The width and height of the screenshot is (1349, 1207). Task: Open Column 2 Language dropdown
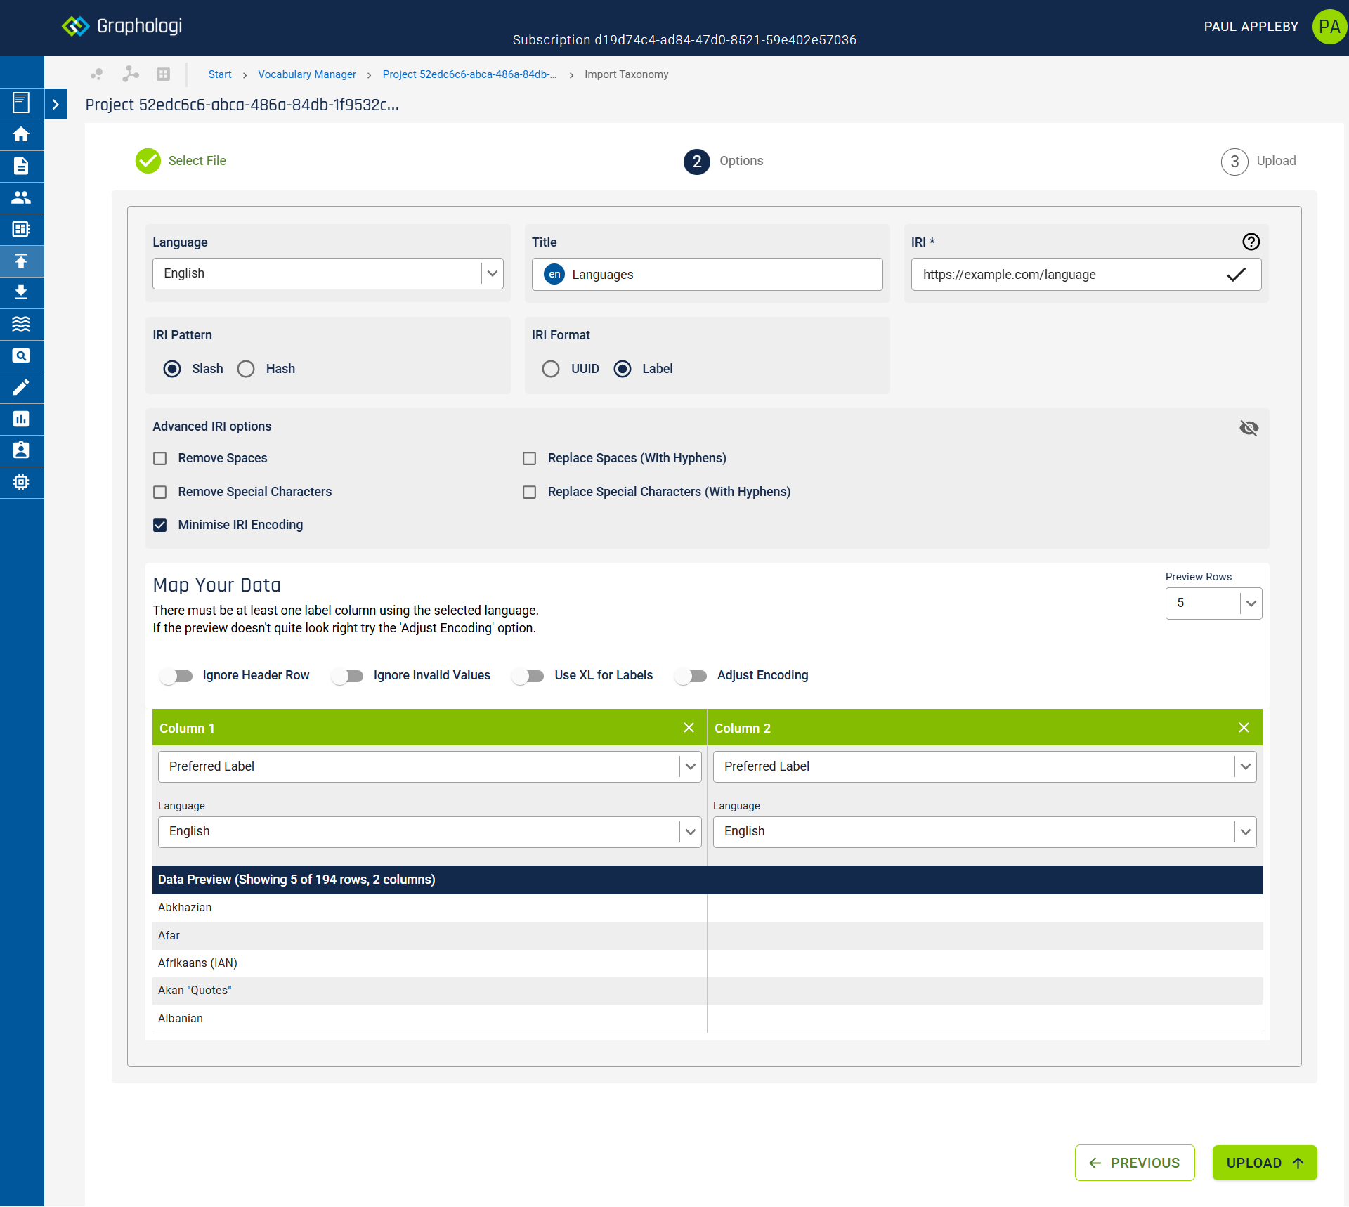point(985,832)
